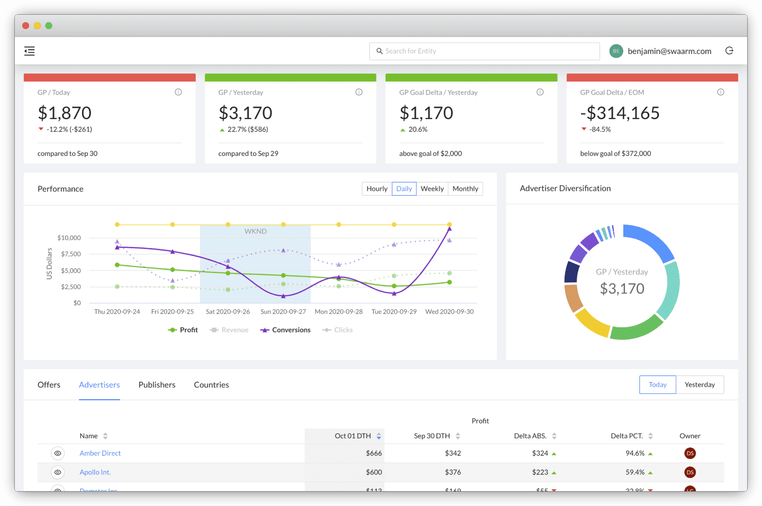Click red down arrow beside -12.2%

(x=41, y=129)
